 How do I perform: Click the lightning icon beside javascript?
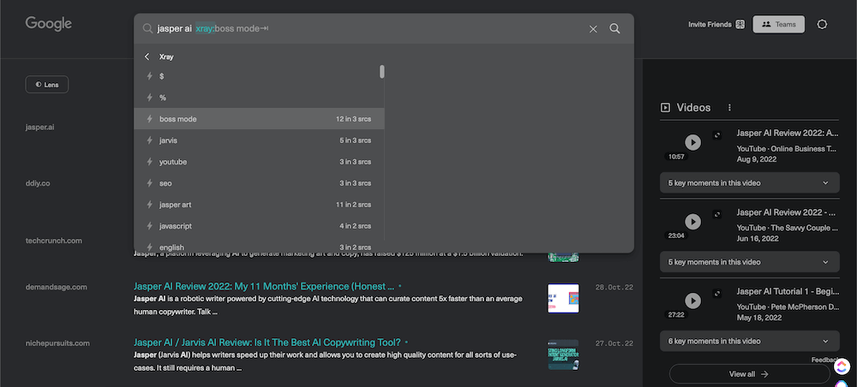149,225
